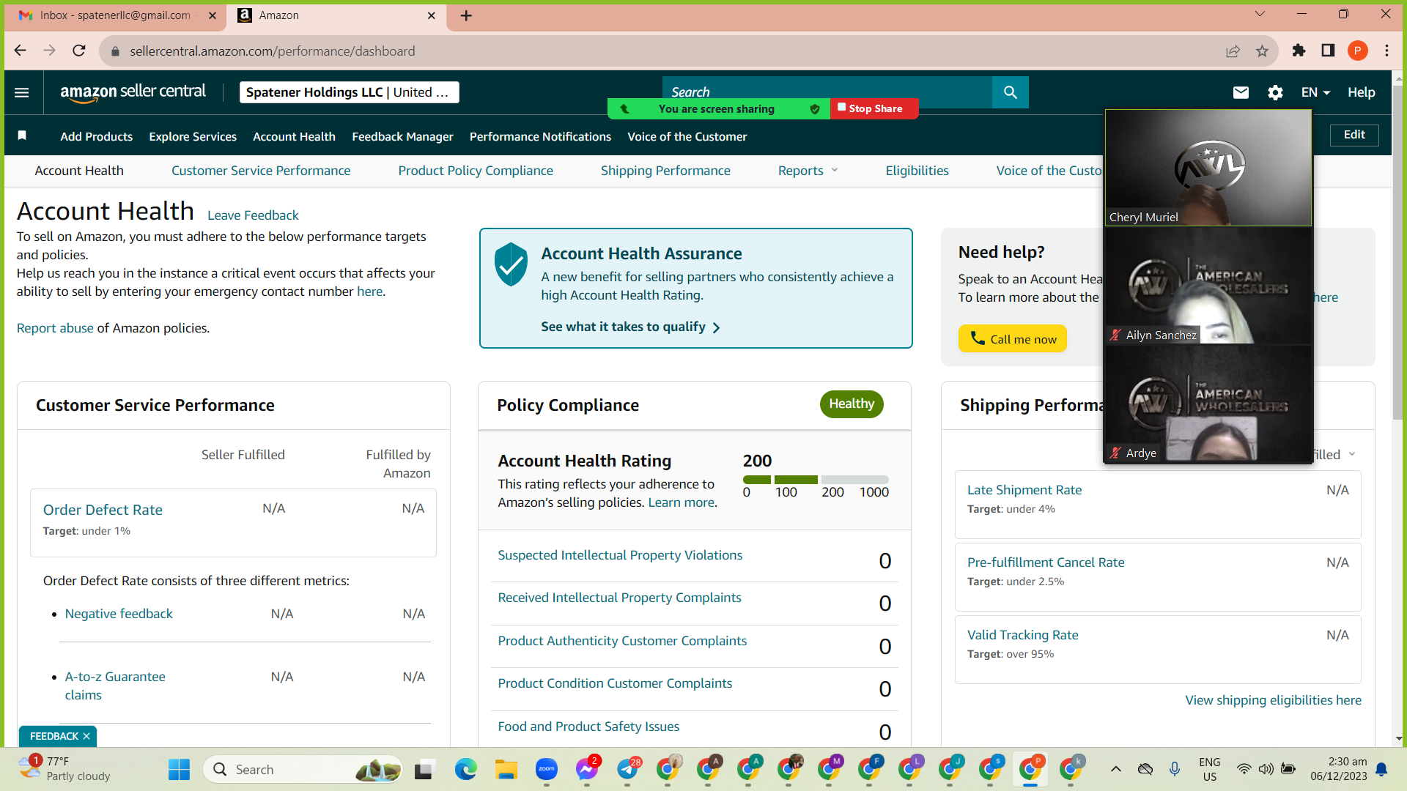1407x791 pixels.
Task: Click the search magnifier button
Action: pos(1010,92)
